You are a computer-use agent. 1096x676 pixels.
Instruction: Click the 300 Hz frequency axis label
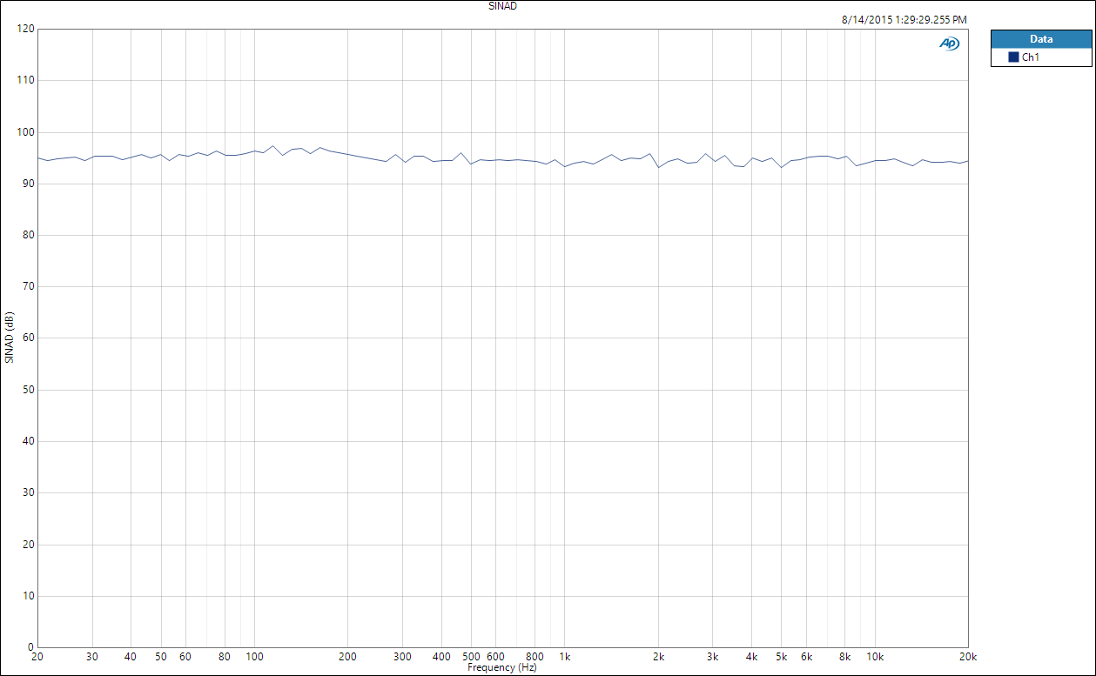402,657
